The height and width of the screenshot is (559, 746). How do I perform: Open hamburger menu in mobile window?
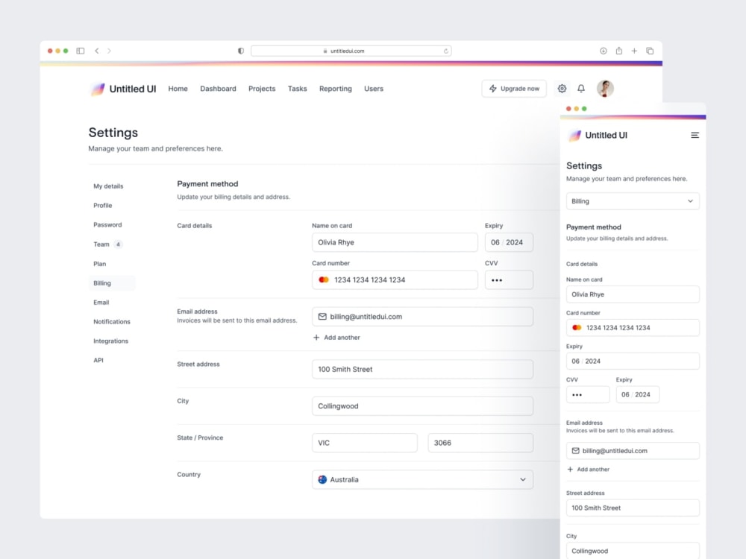pos(695,136)
